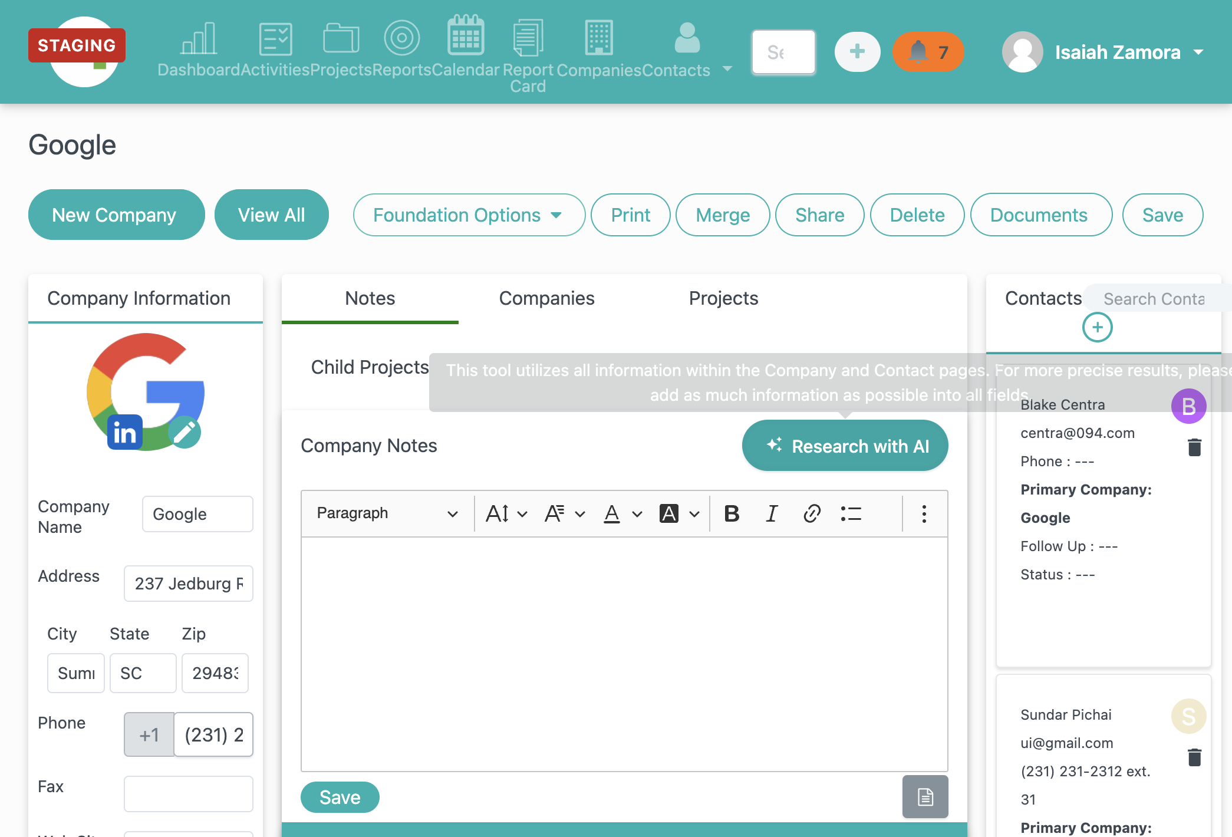This screenshot has height=837, width=1232.
Task: Click the New Company button
Action: coord(116,215)
